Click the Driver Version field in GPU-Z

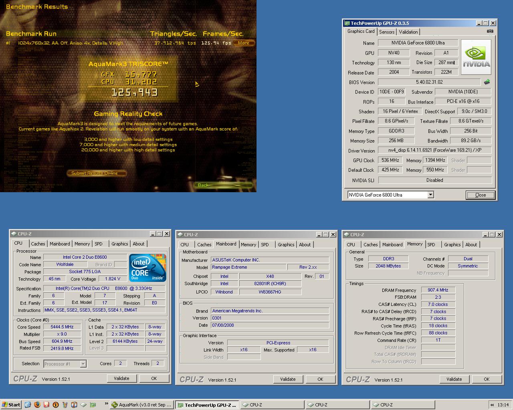point(435,151)
